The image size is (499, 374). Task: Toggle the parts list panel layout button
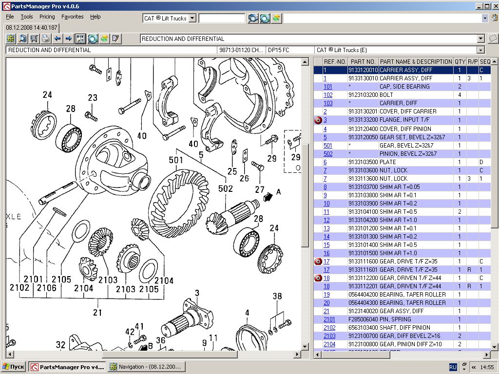coord(80,38)
